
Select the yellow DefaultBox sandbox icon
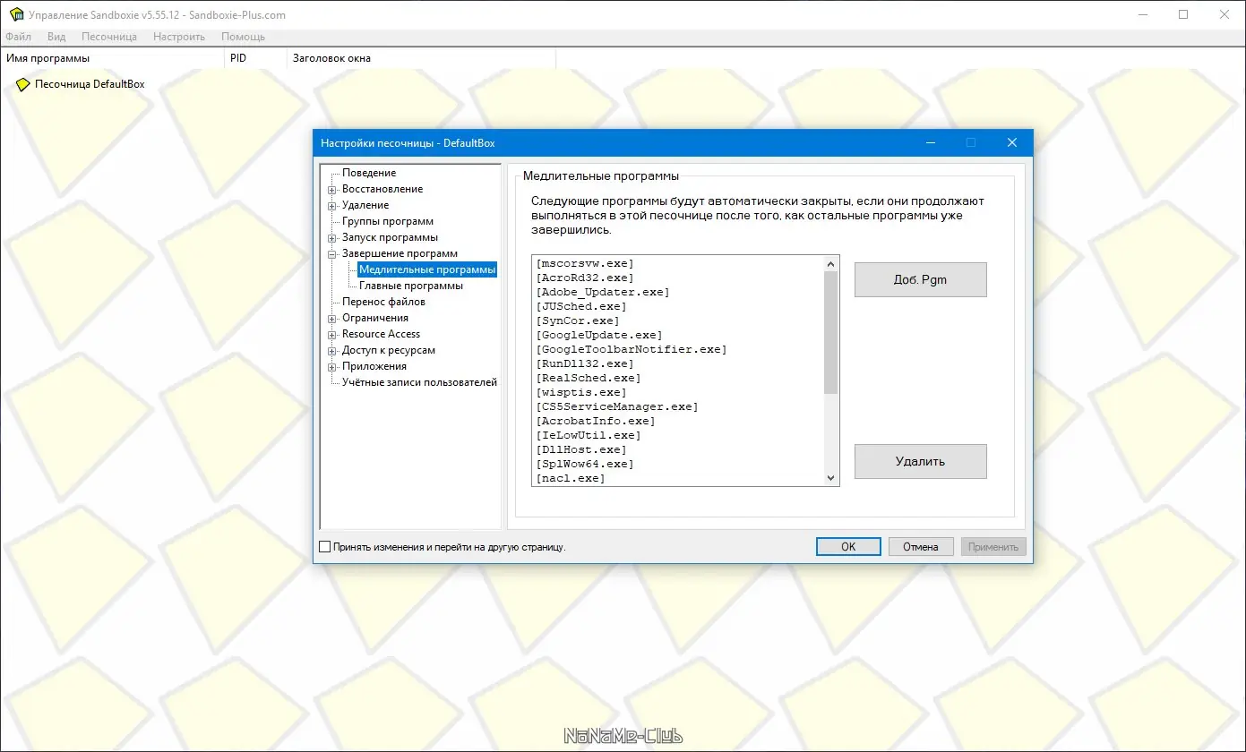coord(23,84)
